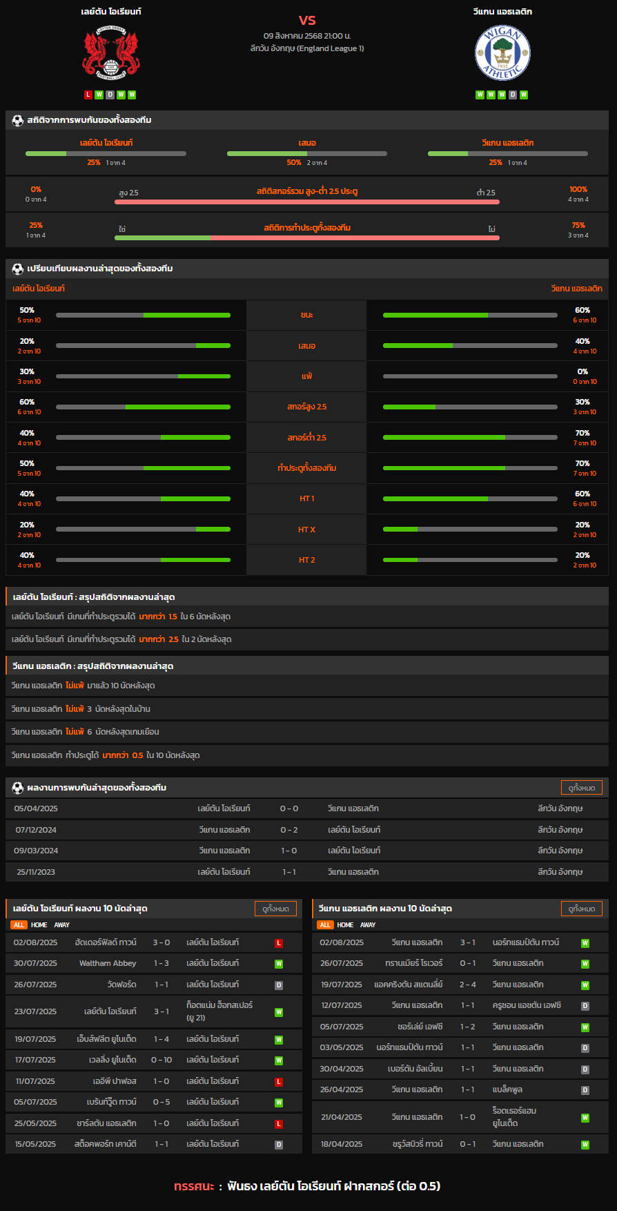
Task: Click the D result badge in the 12/07/2025 row
Action: 585,1006
